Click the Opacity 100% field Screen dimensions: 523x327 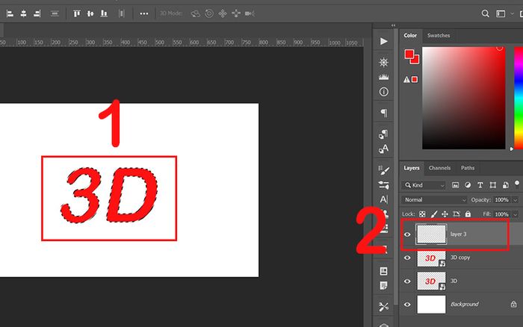[x=501, y=200]
